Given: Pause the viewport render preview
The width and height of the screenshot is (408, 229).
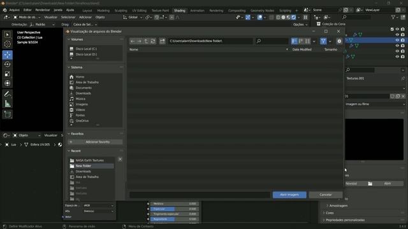Looking at the screenshot, I should point(305,17).
